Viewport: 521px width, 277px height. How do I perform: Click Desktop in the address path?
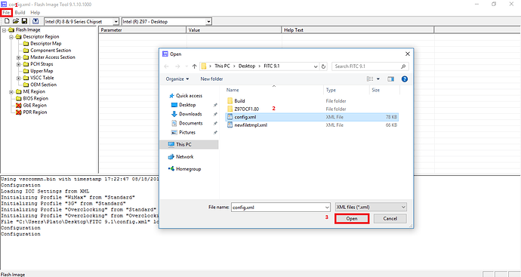click(x=247, y=66)
